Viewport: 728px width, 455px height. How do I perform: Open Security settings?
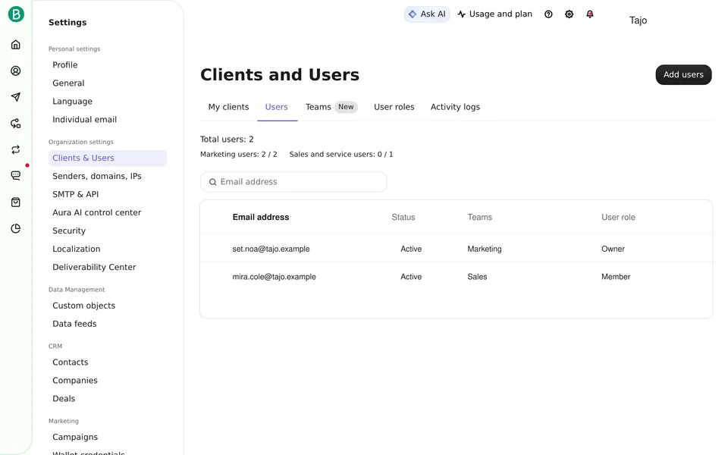[x=69, y=231]
